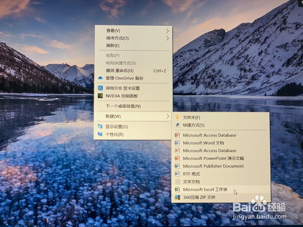Screen dimensions: 303x227
Task: Create new Microsoft Word 文档
Action: (221, 143)
